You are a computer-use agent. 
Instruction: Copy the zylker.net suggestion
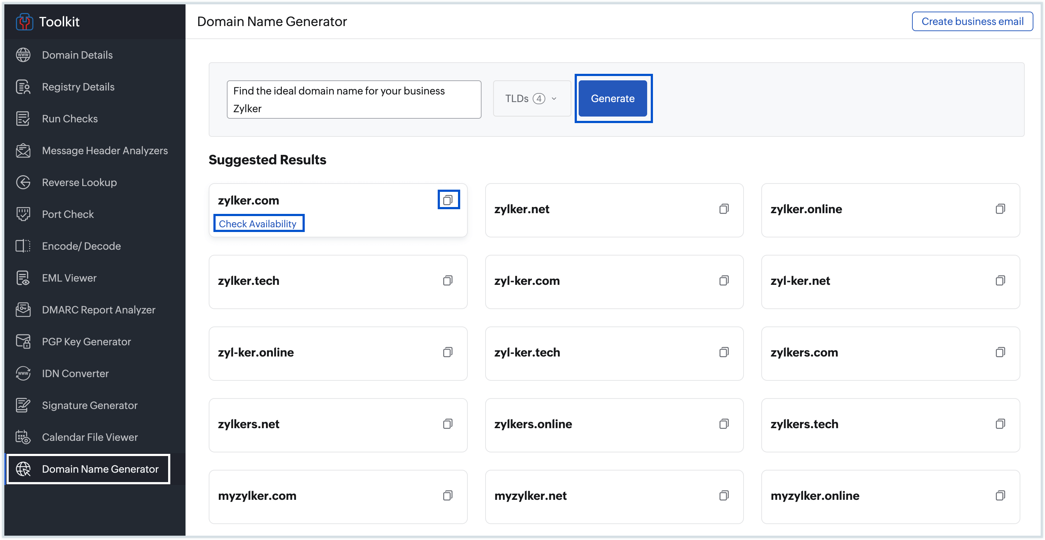click(724, 208)
